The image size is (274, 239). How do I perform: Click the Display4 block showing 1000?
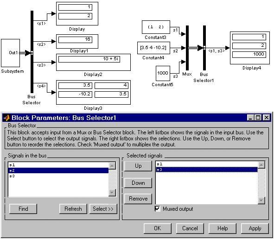coord(250,48)
